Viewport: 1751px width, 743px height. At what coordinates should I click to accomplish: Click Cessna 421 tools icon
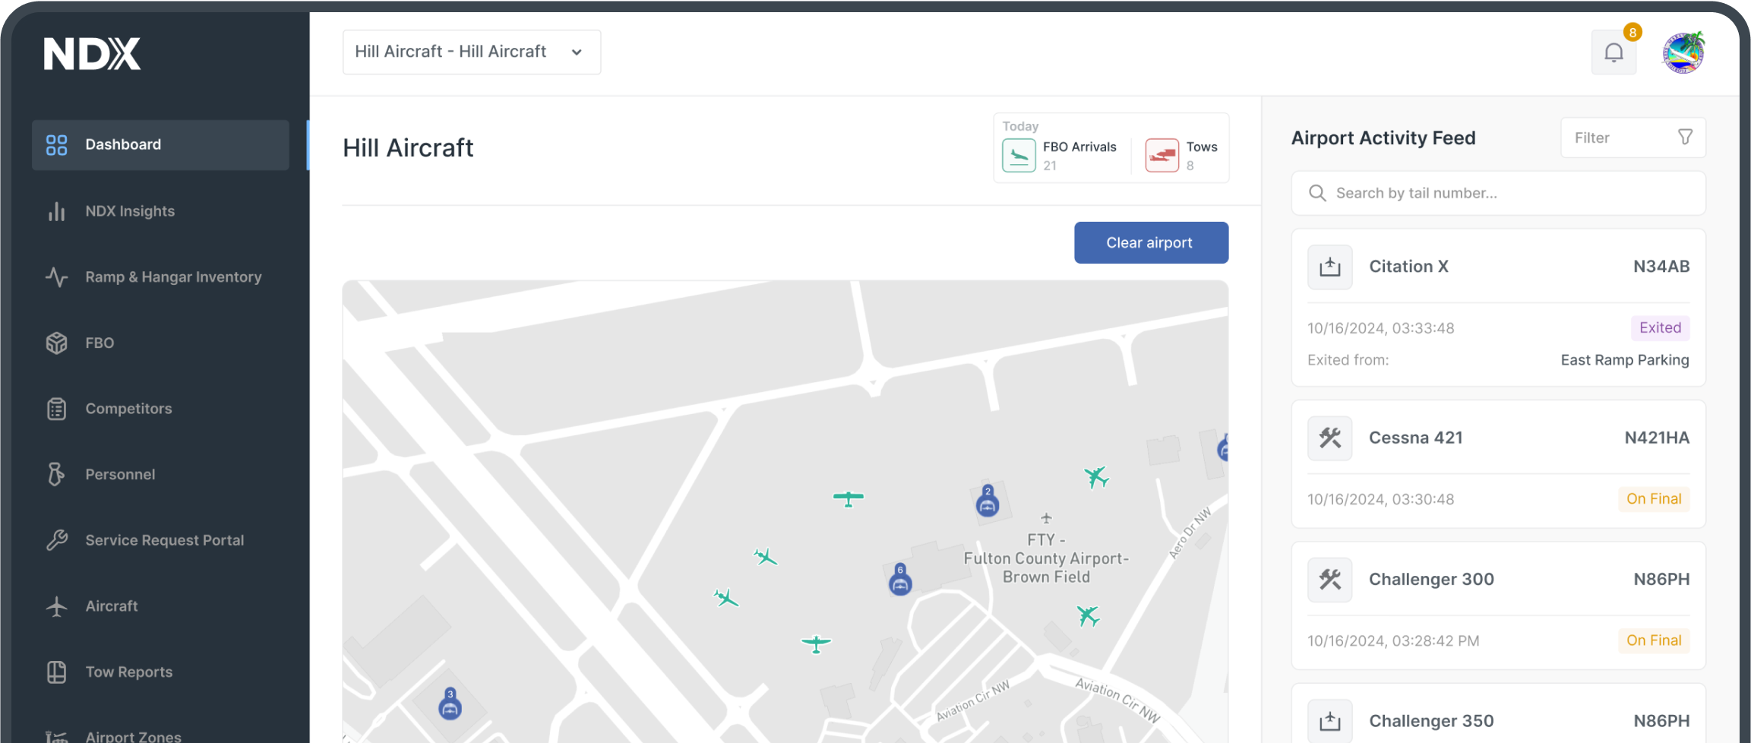pyautogui.click(x=1330, y=438)
